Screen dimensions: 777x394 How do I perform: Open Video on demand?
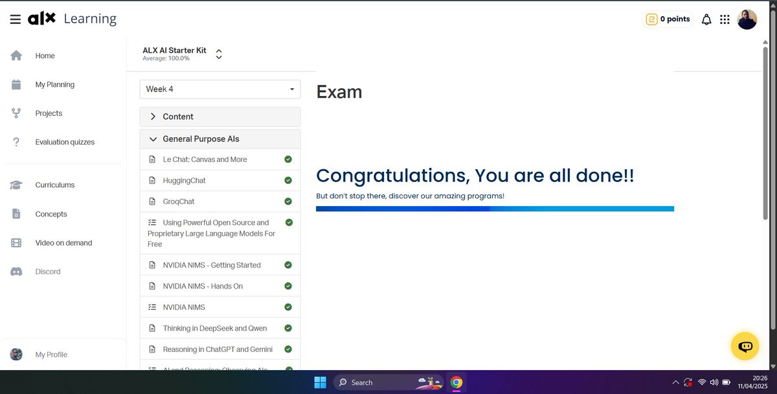point(63,243)
